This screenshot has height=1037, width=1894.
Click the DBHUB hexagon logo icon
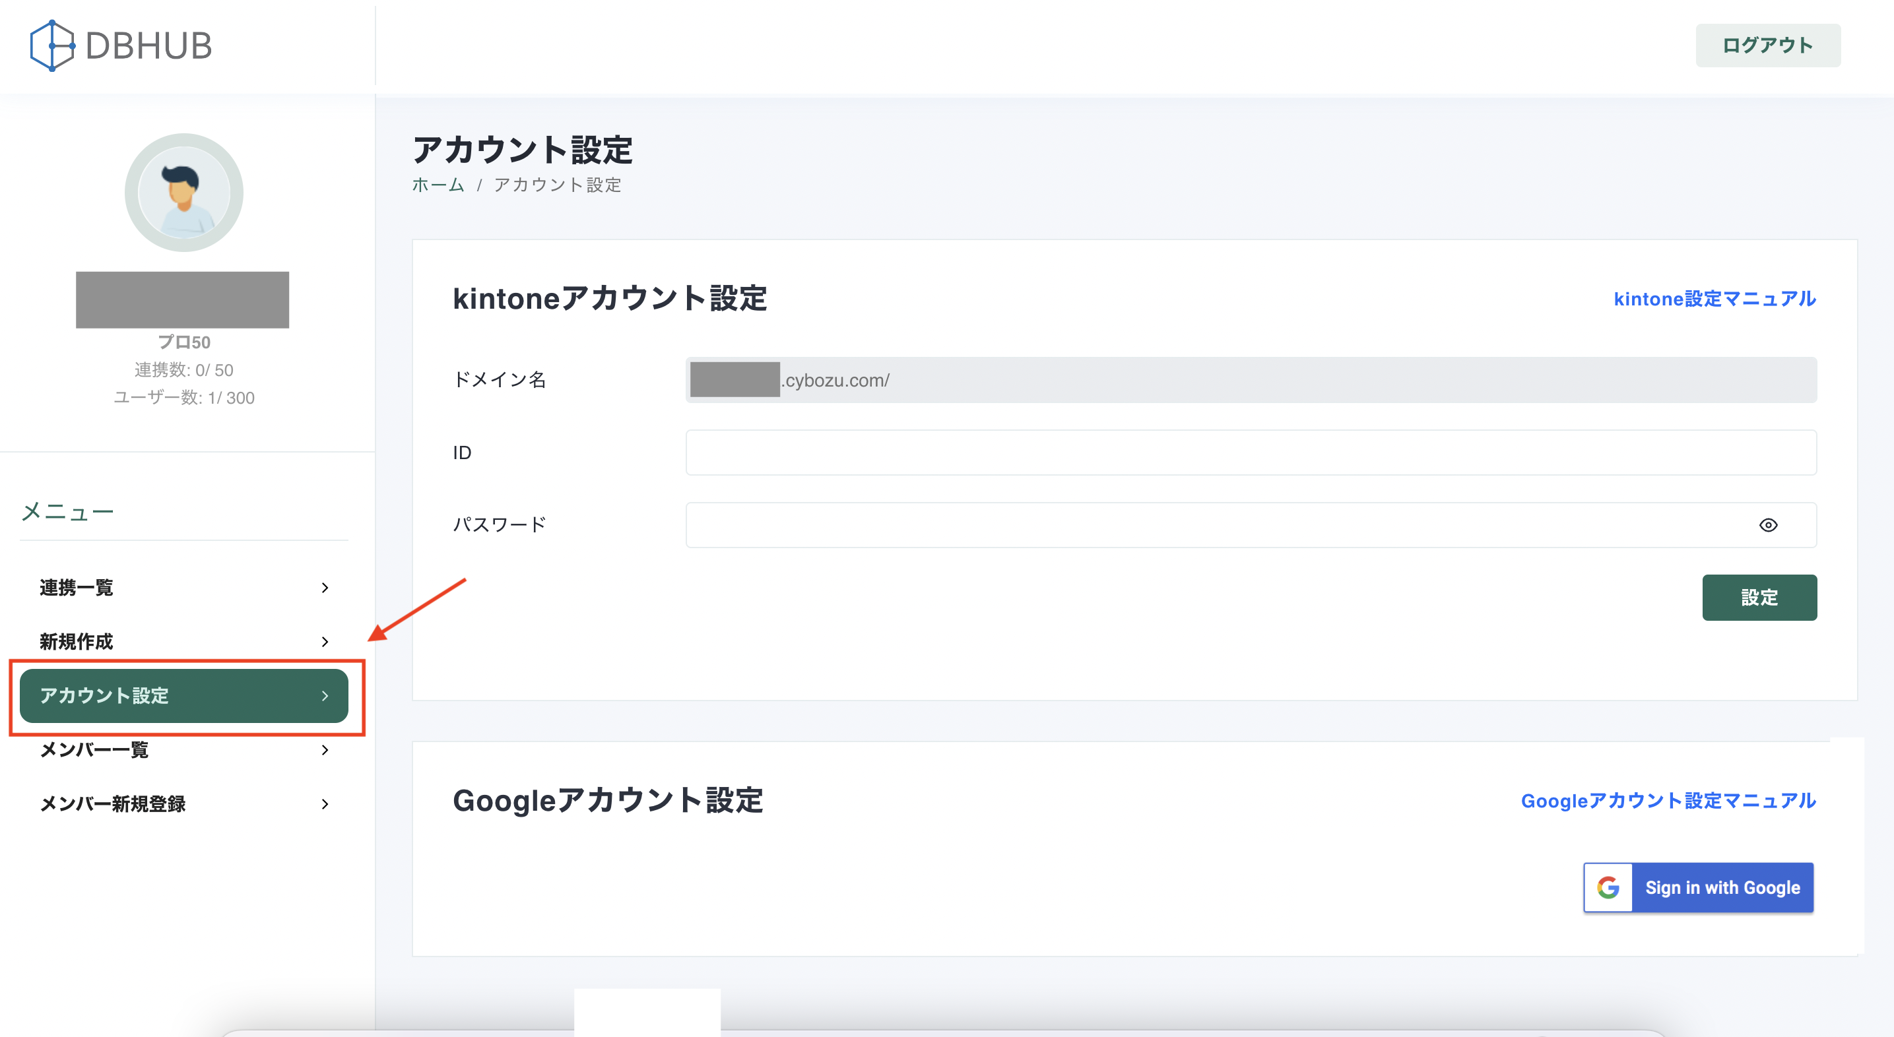pyautogui.click(x=51, y=46)
